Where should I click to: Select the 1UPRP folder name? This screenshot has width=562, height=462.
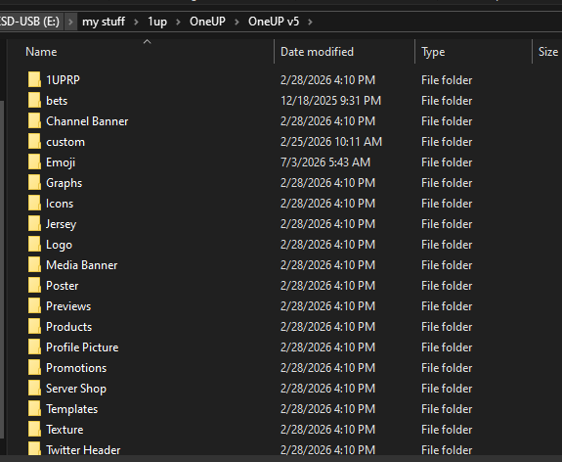(64, 79)
